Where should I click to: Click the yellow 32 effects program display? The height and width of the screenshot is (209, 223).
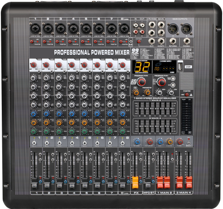coord(142,67)
